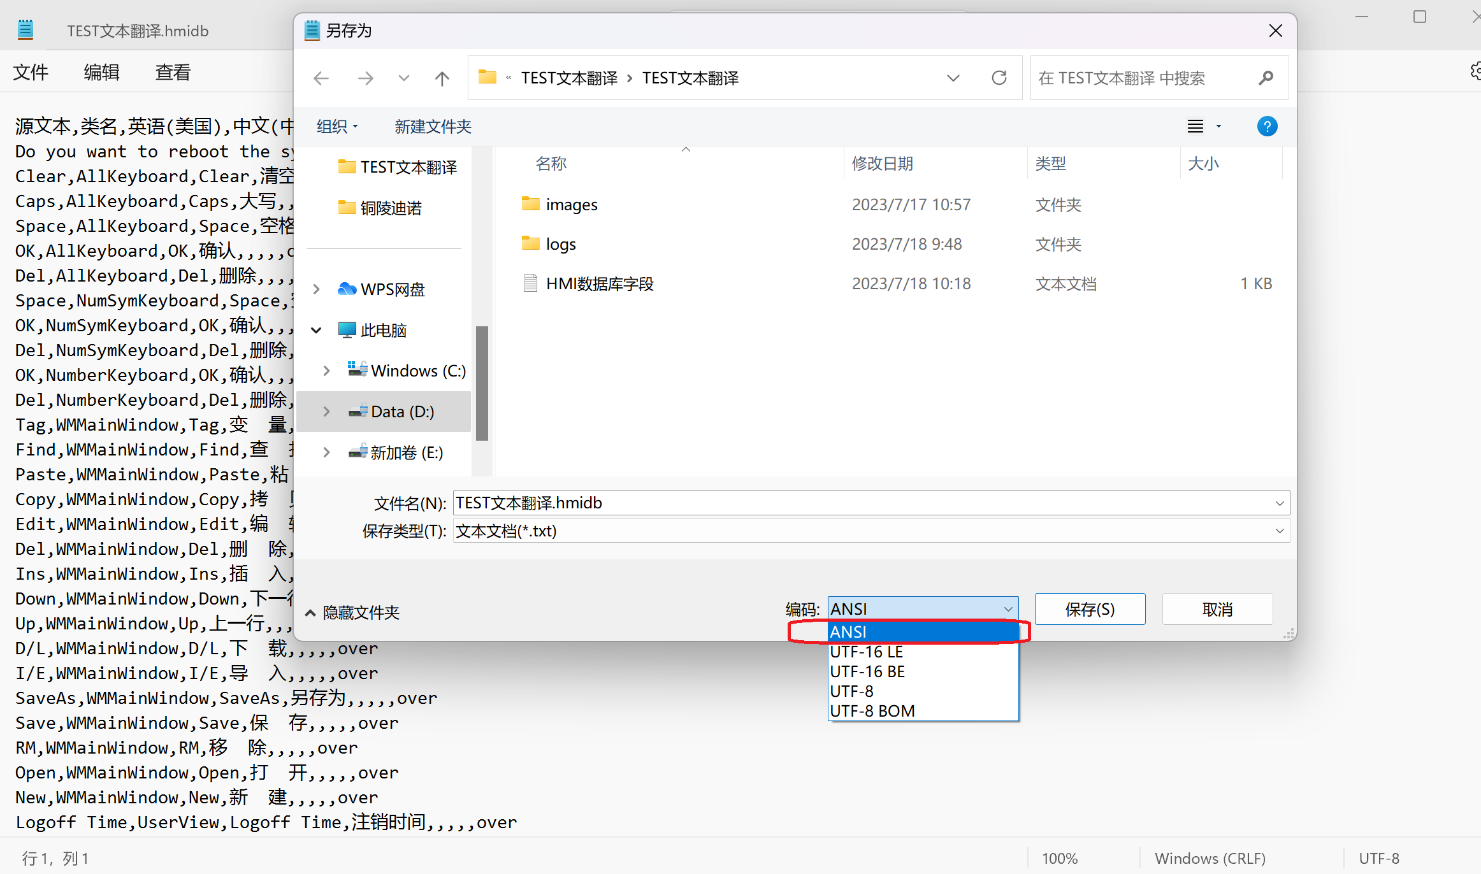This screenshot has width=1481, height=874.
Task: Expand Windows (C:) drive node
Action: pyautogui.click(x=327, y=371)
